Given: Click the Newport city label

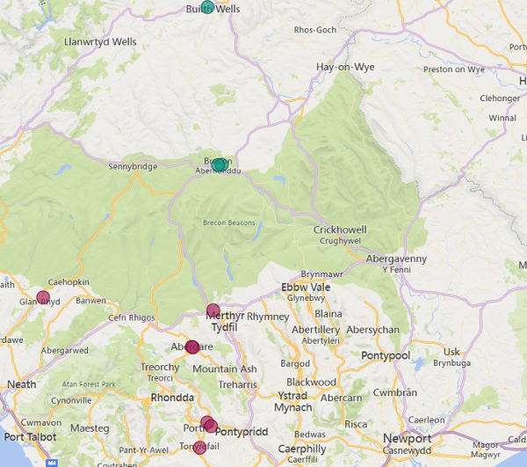Looking at the screenshot, I should click(408, 439).
